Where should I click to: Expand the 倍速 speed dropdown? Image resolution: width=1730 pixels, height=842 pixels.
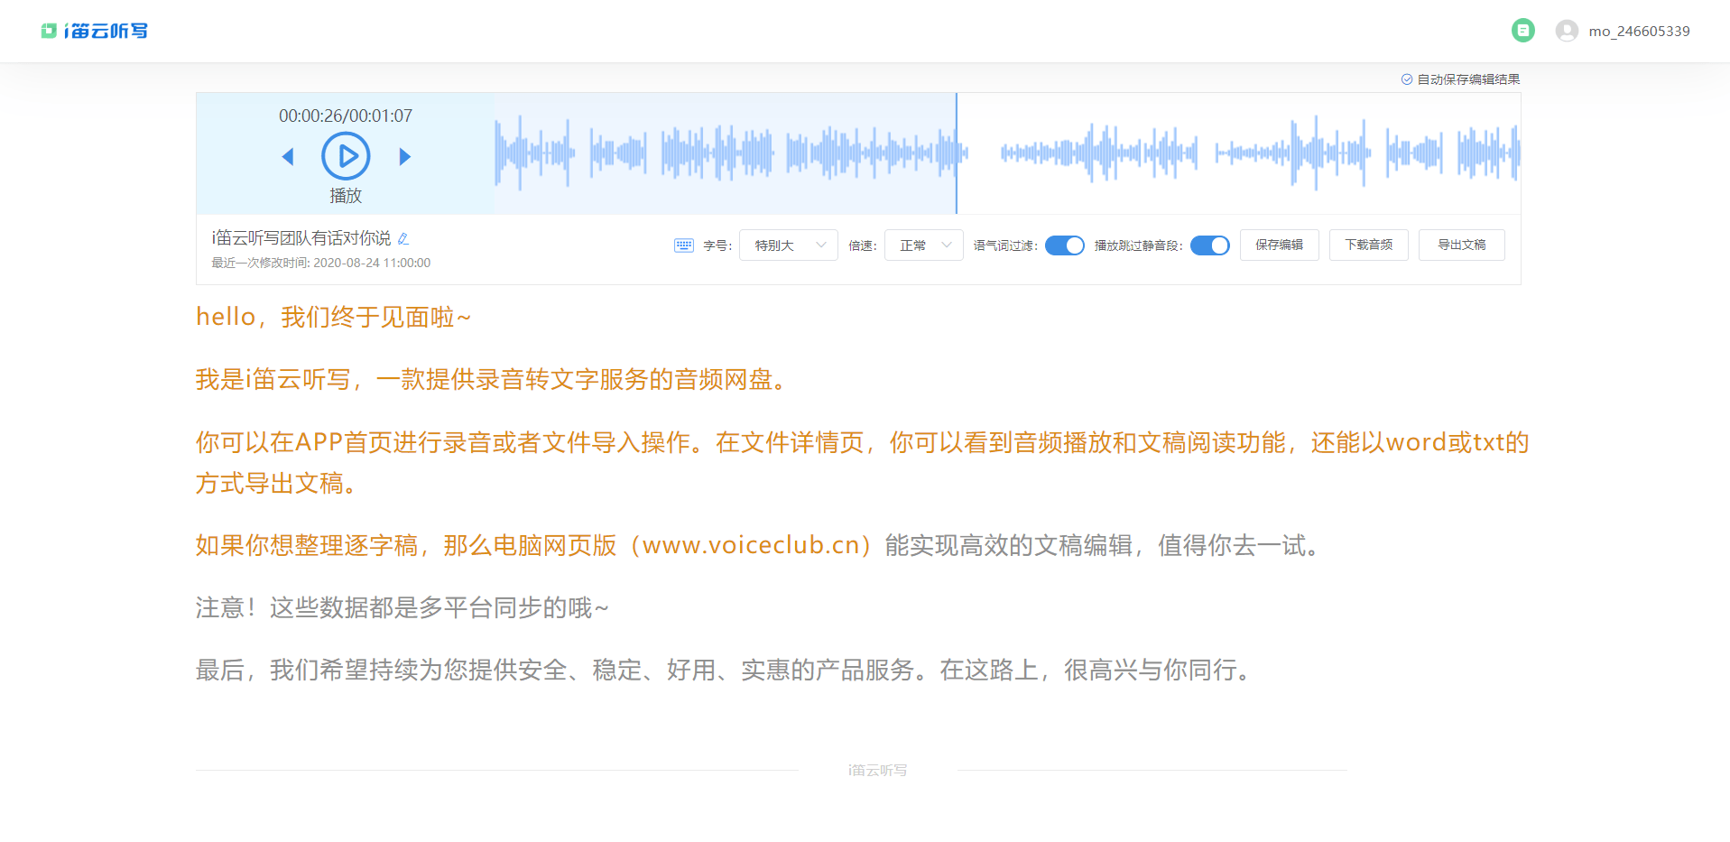(x=924, y=245)
